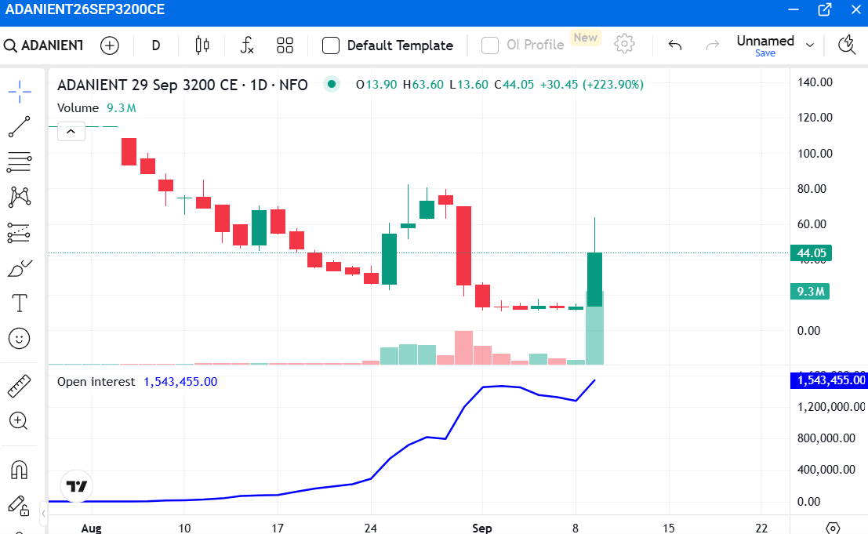Click the 1,543,455.00 open interest axis label

(x=829, y=380)
